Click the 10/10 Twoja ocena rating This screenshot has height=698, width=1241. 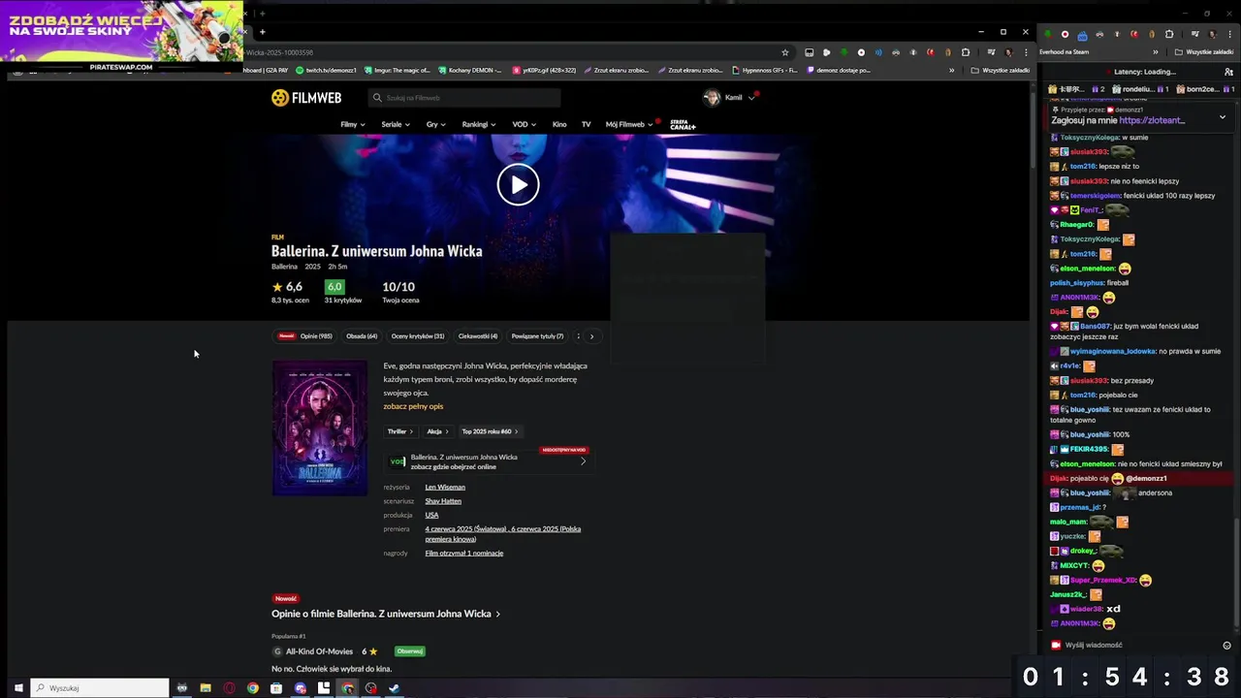point(398,287)
